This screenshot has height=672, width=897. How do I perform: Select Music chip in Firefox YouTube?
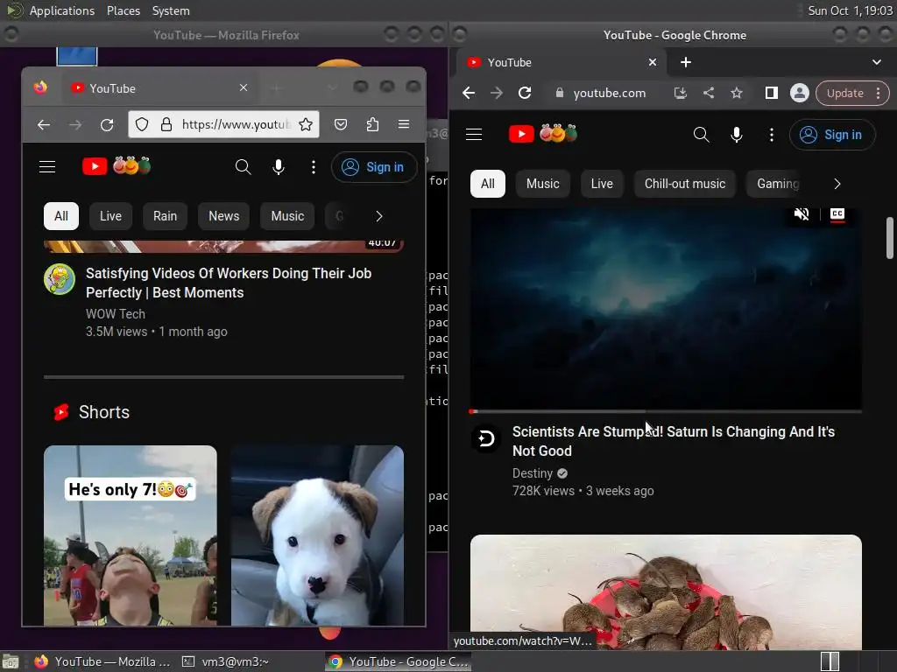pos(287,216)
